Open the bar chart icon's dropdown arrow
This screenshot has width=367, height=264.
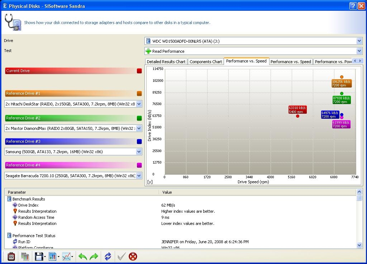58,257
